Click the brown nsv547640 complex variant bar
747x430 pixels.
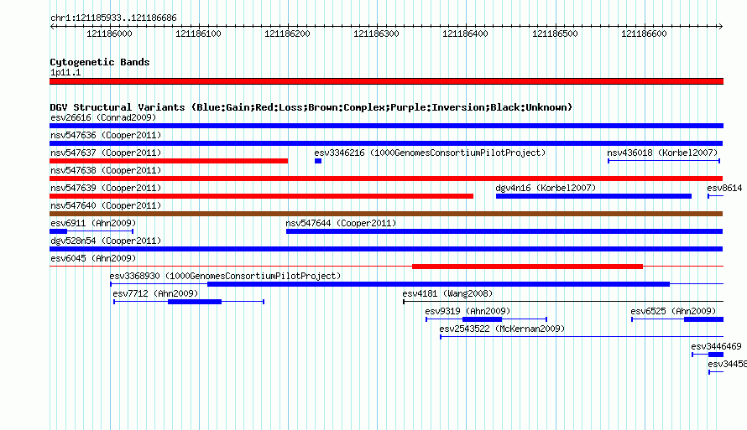[x=386, y=214]
